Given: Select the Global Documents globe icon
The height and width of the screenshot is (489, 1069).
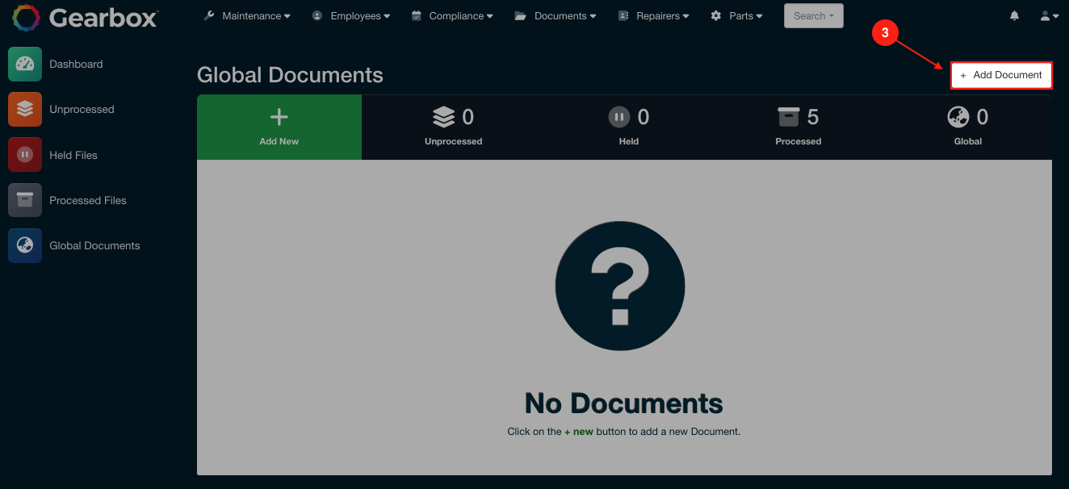Looking at the screenshot, I should pos(24,245).
